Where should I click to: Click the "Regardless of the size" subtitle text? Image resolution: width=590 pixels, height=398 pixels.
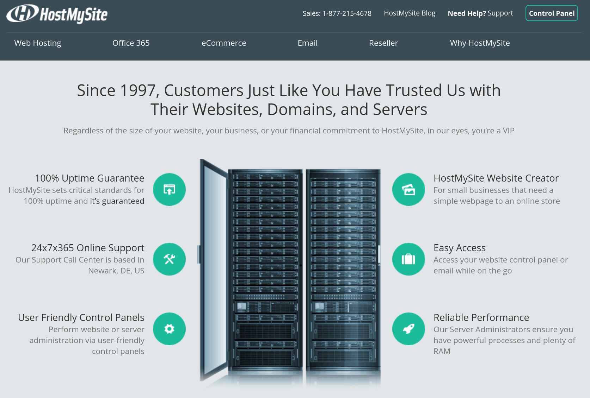click(x=289, y=131)
